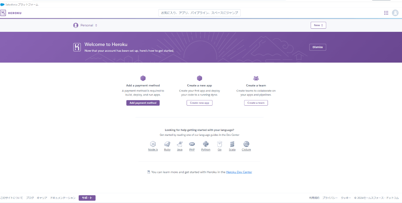402x203 pixels.
Task: Open the Scala language guide icon
Action: pos(232,144)
